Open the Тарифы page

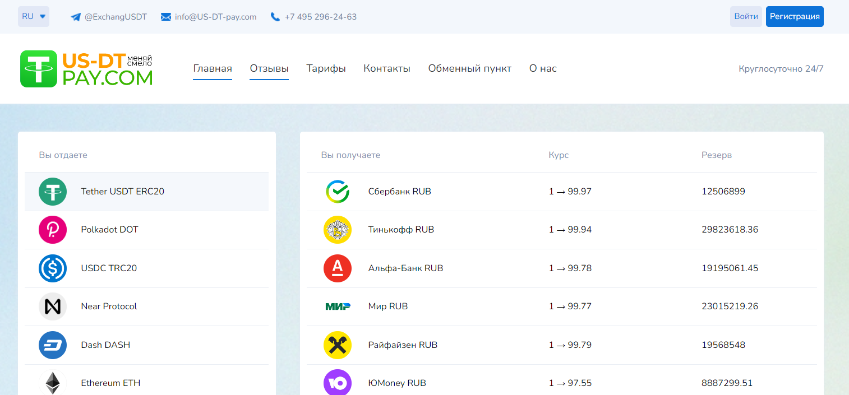pyautogui.click(x=326, y=68)
